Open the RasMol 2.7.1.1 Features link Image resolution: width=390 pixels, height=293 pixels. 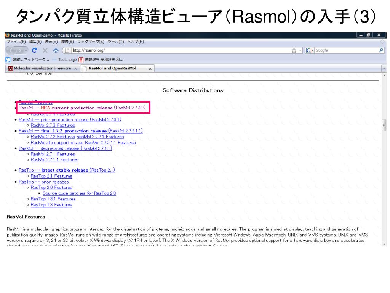coord(54,160)
